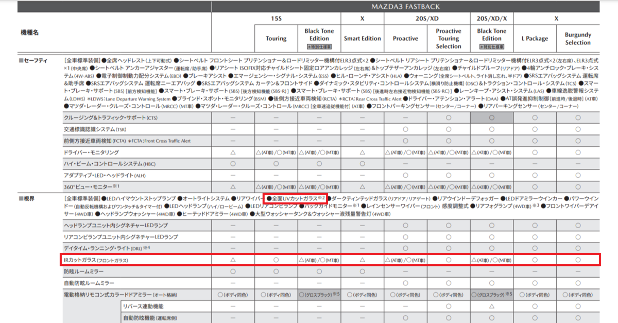618x323 pixels.
Task: Select the L Package model header
Action: (x=535, y=39)
